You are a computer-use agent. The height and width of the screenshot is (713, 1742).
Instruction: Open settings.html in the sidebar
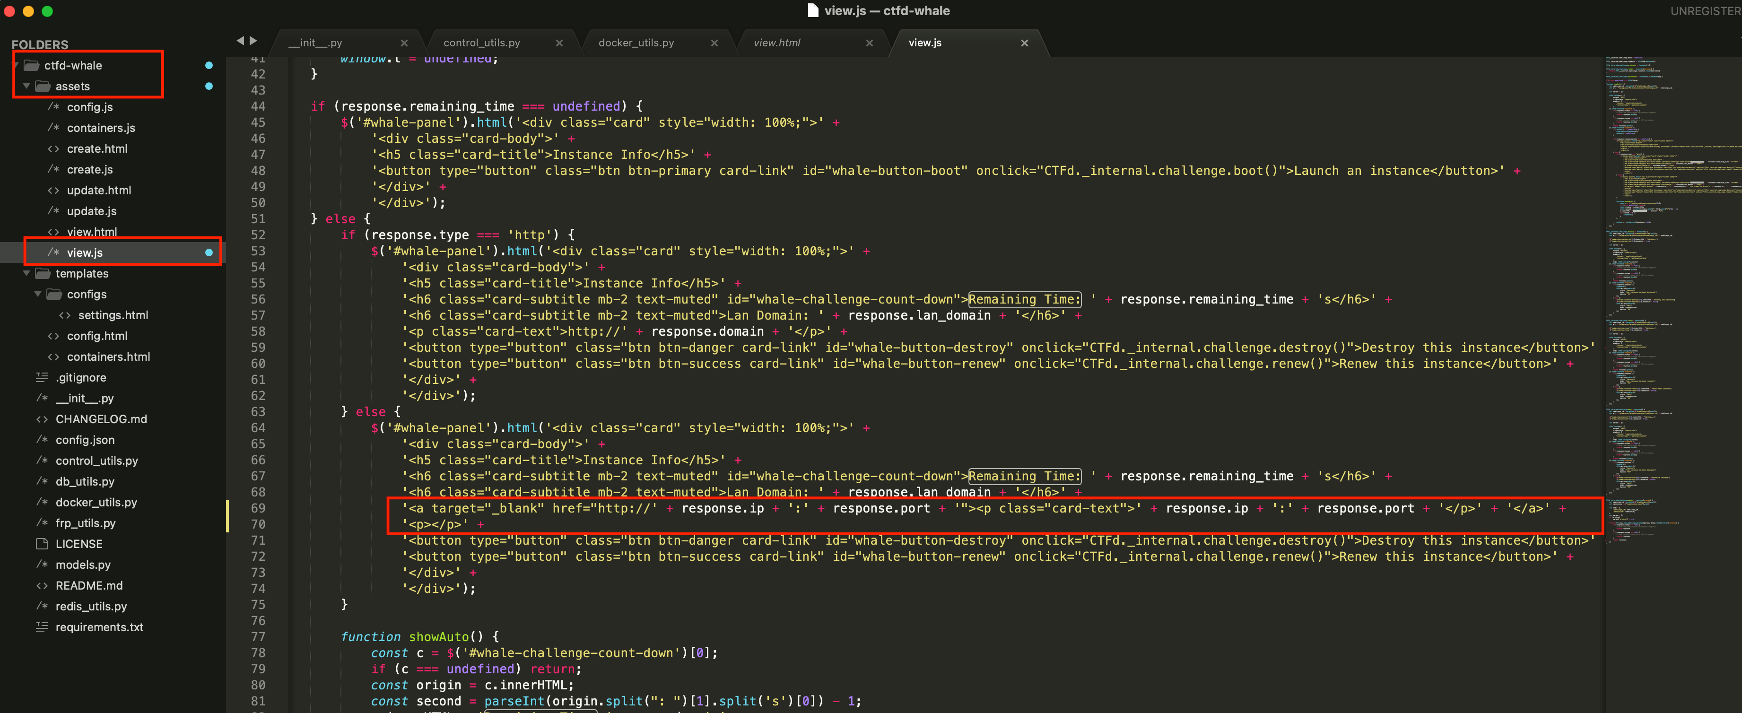coord(113,315)
